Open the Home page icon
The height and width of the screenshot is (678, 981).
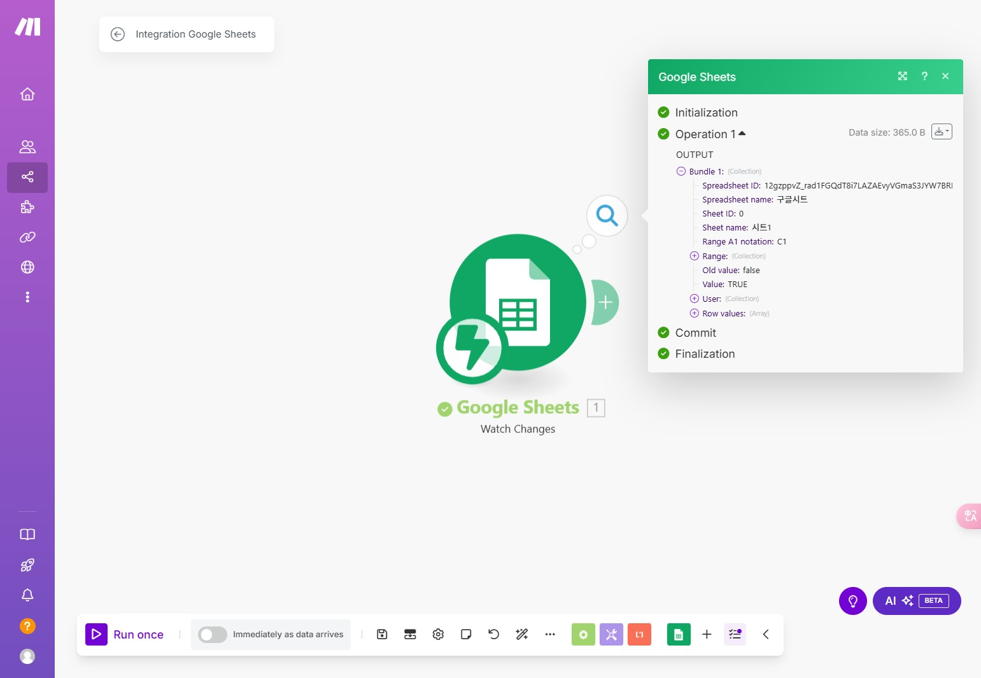(27, 94)
